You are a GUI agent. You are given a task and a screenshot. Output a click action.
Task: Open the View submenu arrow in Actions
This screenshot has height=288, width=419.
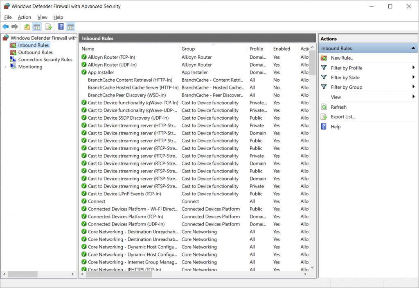(413, 96)
